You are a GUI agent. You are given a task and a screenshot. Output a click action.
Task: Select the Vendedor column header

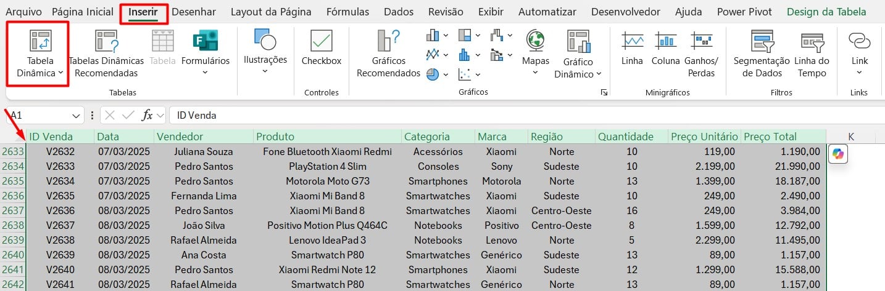(204, 137)
